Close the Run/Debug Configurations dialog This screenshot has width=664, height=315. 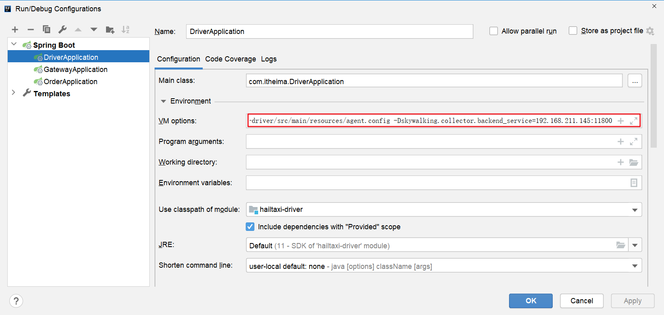pos(654,6)
